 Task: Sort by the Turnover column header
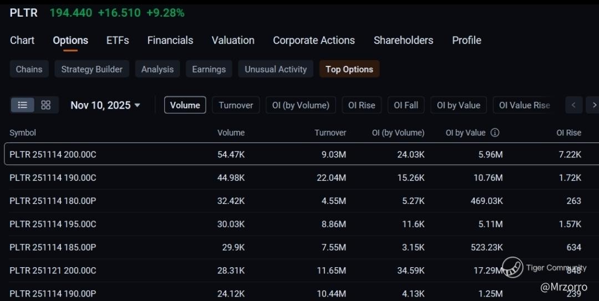[x=330, y=133]
